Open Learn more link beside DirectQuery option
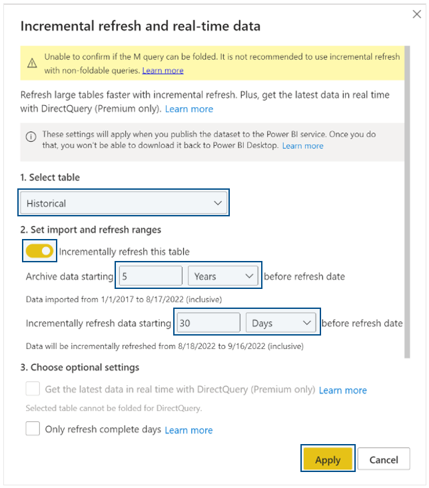This screenshot has width=429, height=488. 343,390
